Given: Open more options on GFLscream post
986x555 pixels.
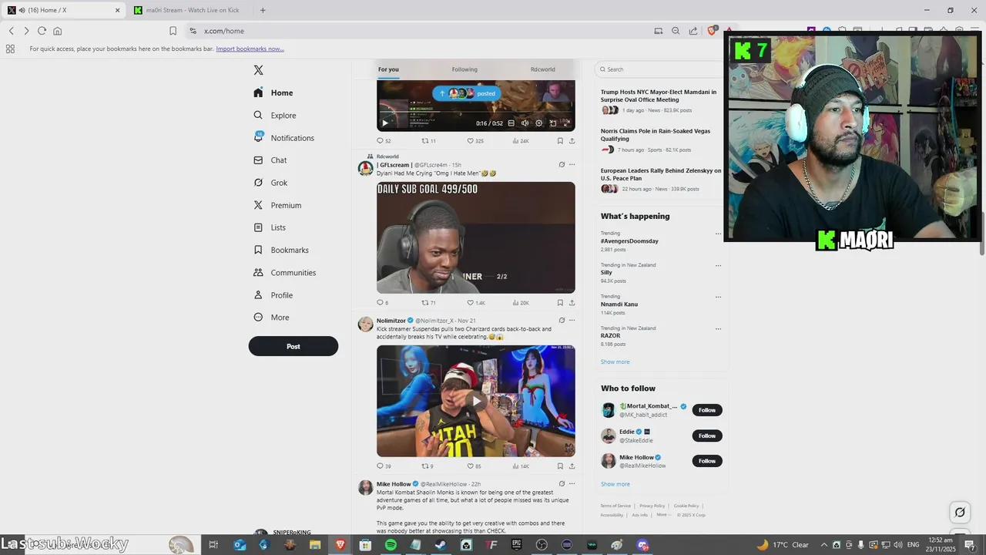Looking at the screenshot, I should 572,164.
